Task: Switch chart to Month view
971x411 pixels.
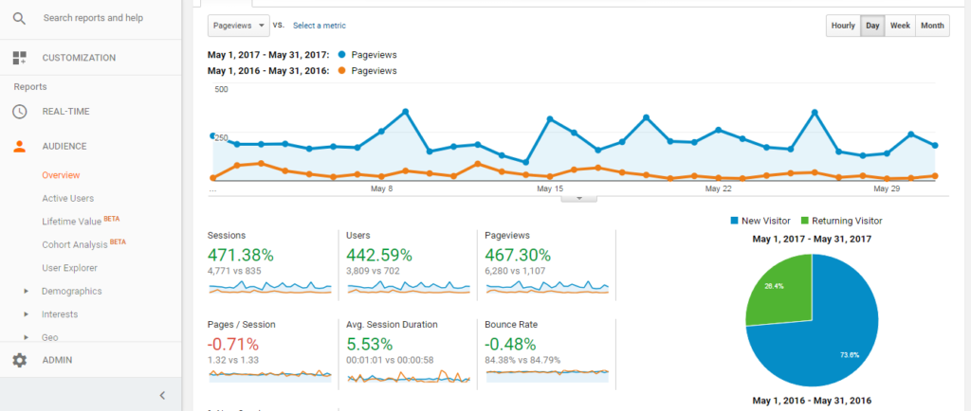Action: tap(931, 26)
